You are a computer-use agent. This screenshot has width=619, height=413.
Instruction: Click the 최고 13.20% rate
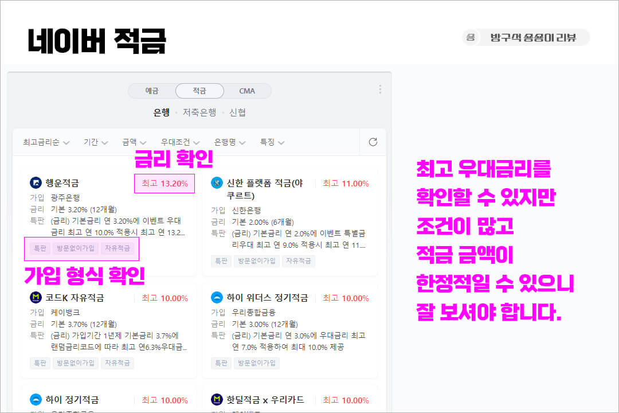point(164,184)
